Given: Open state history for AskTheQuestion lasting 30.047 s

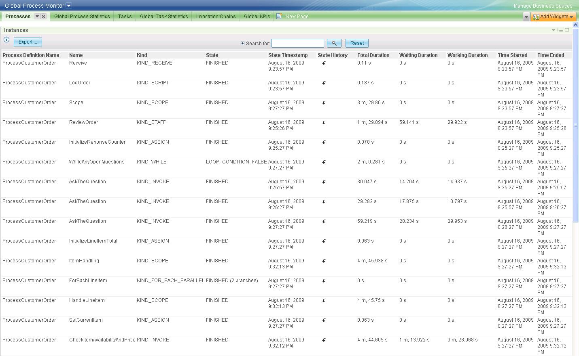Looking at the screenshot, I should (x=324, y=182).
